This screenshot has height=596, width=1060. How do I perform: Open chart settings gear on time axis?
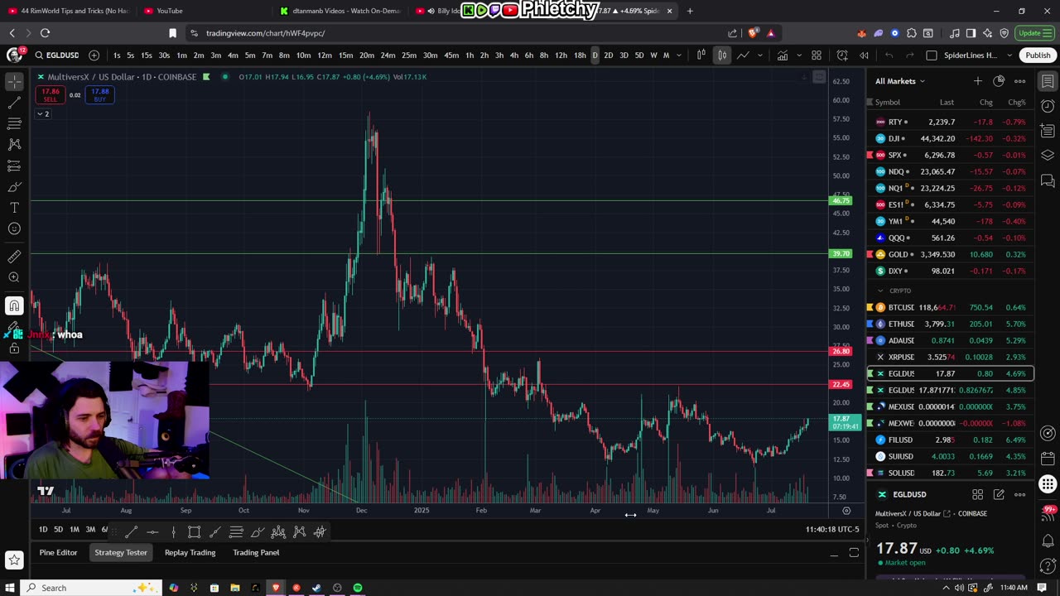pyautogui.click(x=846, y=511)
